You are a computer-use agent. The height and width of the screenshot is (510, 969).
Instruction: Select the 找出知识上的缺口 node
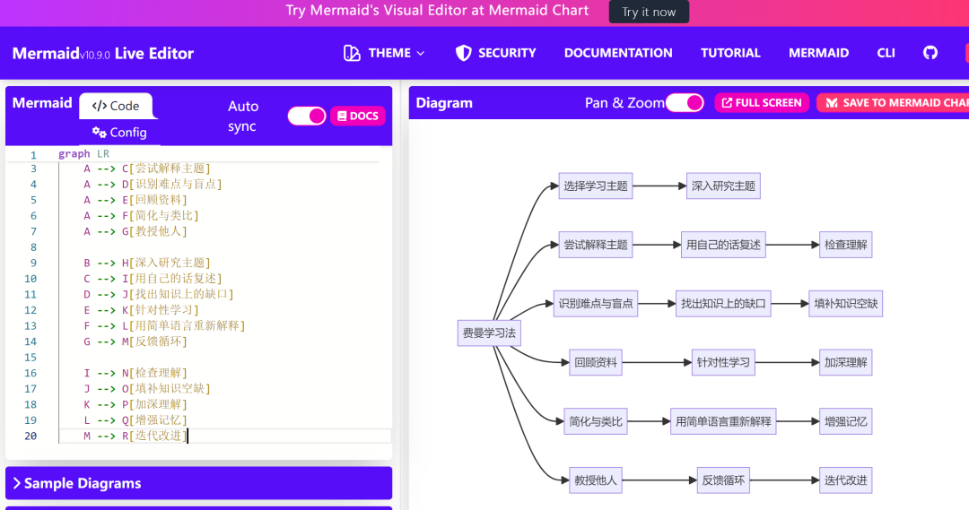click(723, 303)
